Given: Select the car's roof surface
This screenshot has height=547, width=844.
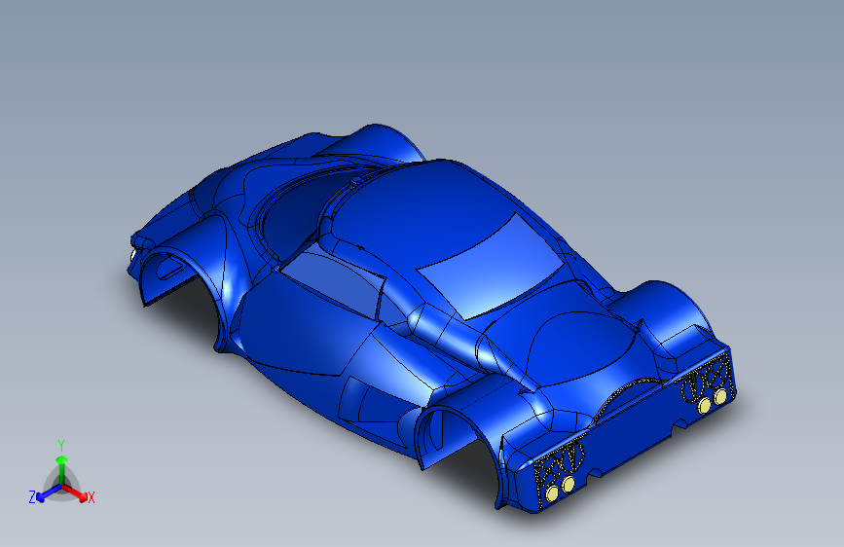Looking at the screenshot, I should [x=425, y=210].
